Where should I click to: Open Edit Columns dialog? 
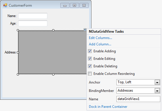[x=100, y=38]
